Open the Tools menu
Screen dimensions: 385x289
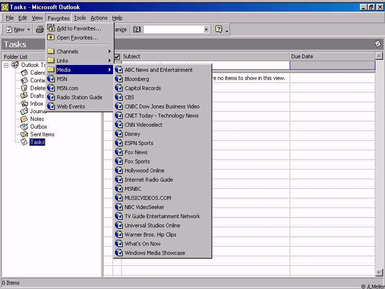(x=80, y=18)
